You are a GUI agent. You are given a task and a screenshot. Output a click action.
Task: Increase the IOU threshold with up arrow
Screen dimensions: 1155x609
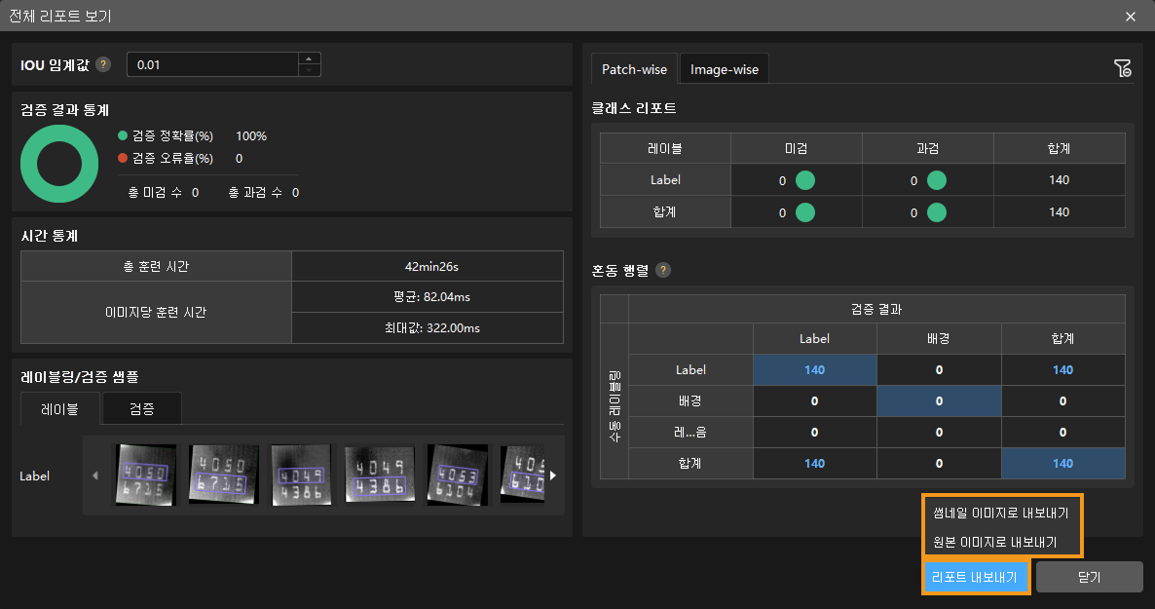310,58
